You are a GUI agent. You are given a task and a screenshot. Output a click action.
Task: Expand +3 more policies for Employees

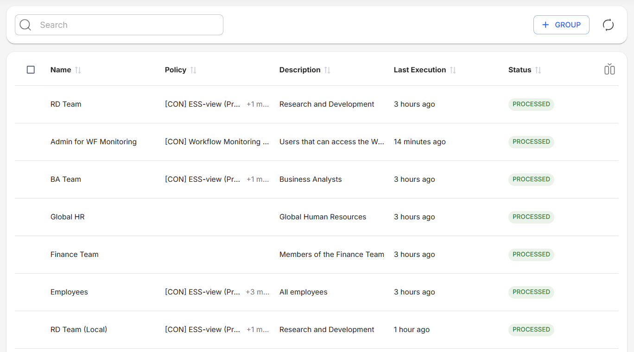[x=257, y=292]
